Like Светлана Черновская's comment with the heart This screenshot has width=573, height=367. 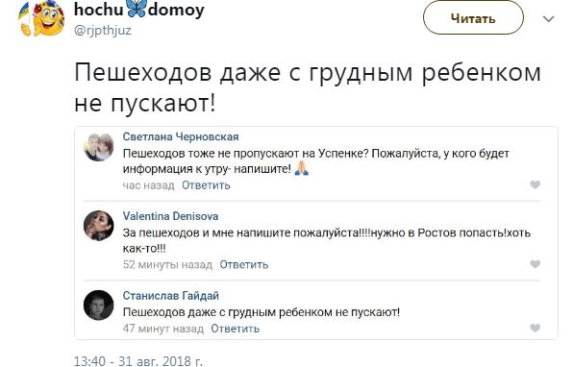535,184
